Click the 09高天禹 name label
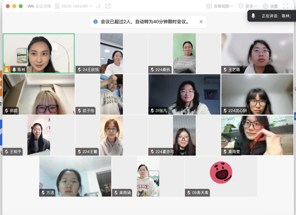This screenshot has height=215, width=296. coord(200,193)
